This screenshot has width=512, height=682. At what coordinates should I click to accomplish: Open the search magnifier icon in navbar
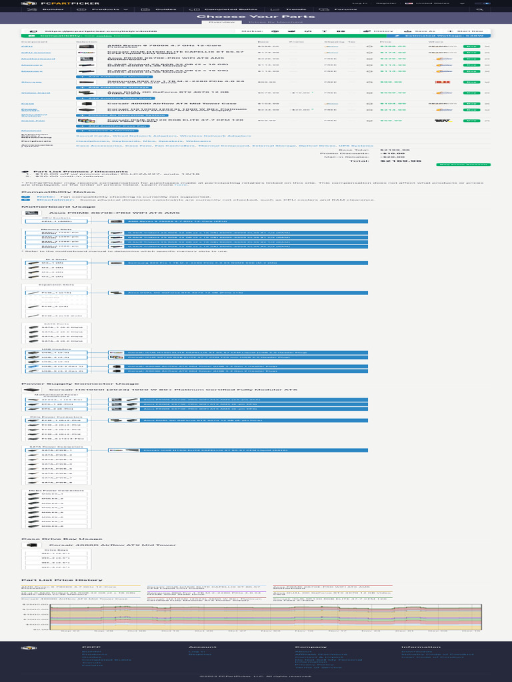coord(479,9)
